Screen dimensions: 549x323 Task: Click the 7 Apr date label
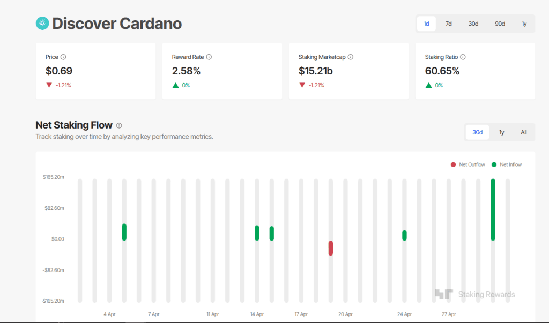[x=154, y=314]
